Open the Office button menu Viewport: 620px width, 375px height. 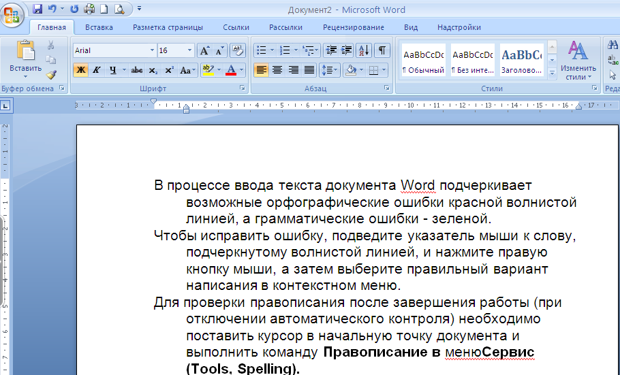(x=12, y=15)
